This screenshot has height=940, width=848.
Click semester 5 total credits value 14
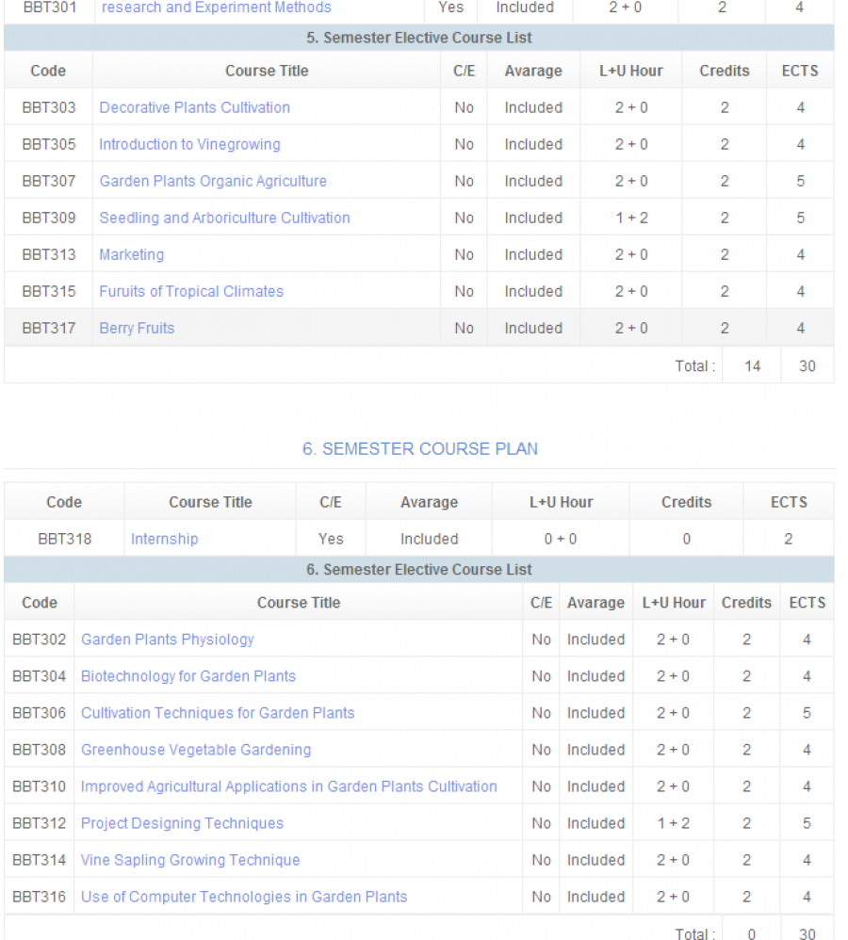(752, 366)
